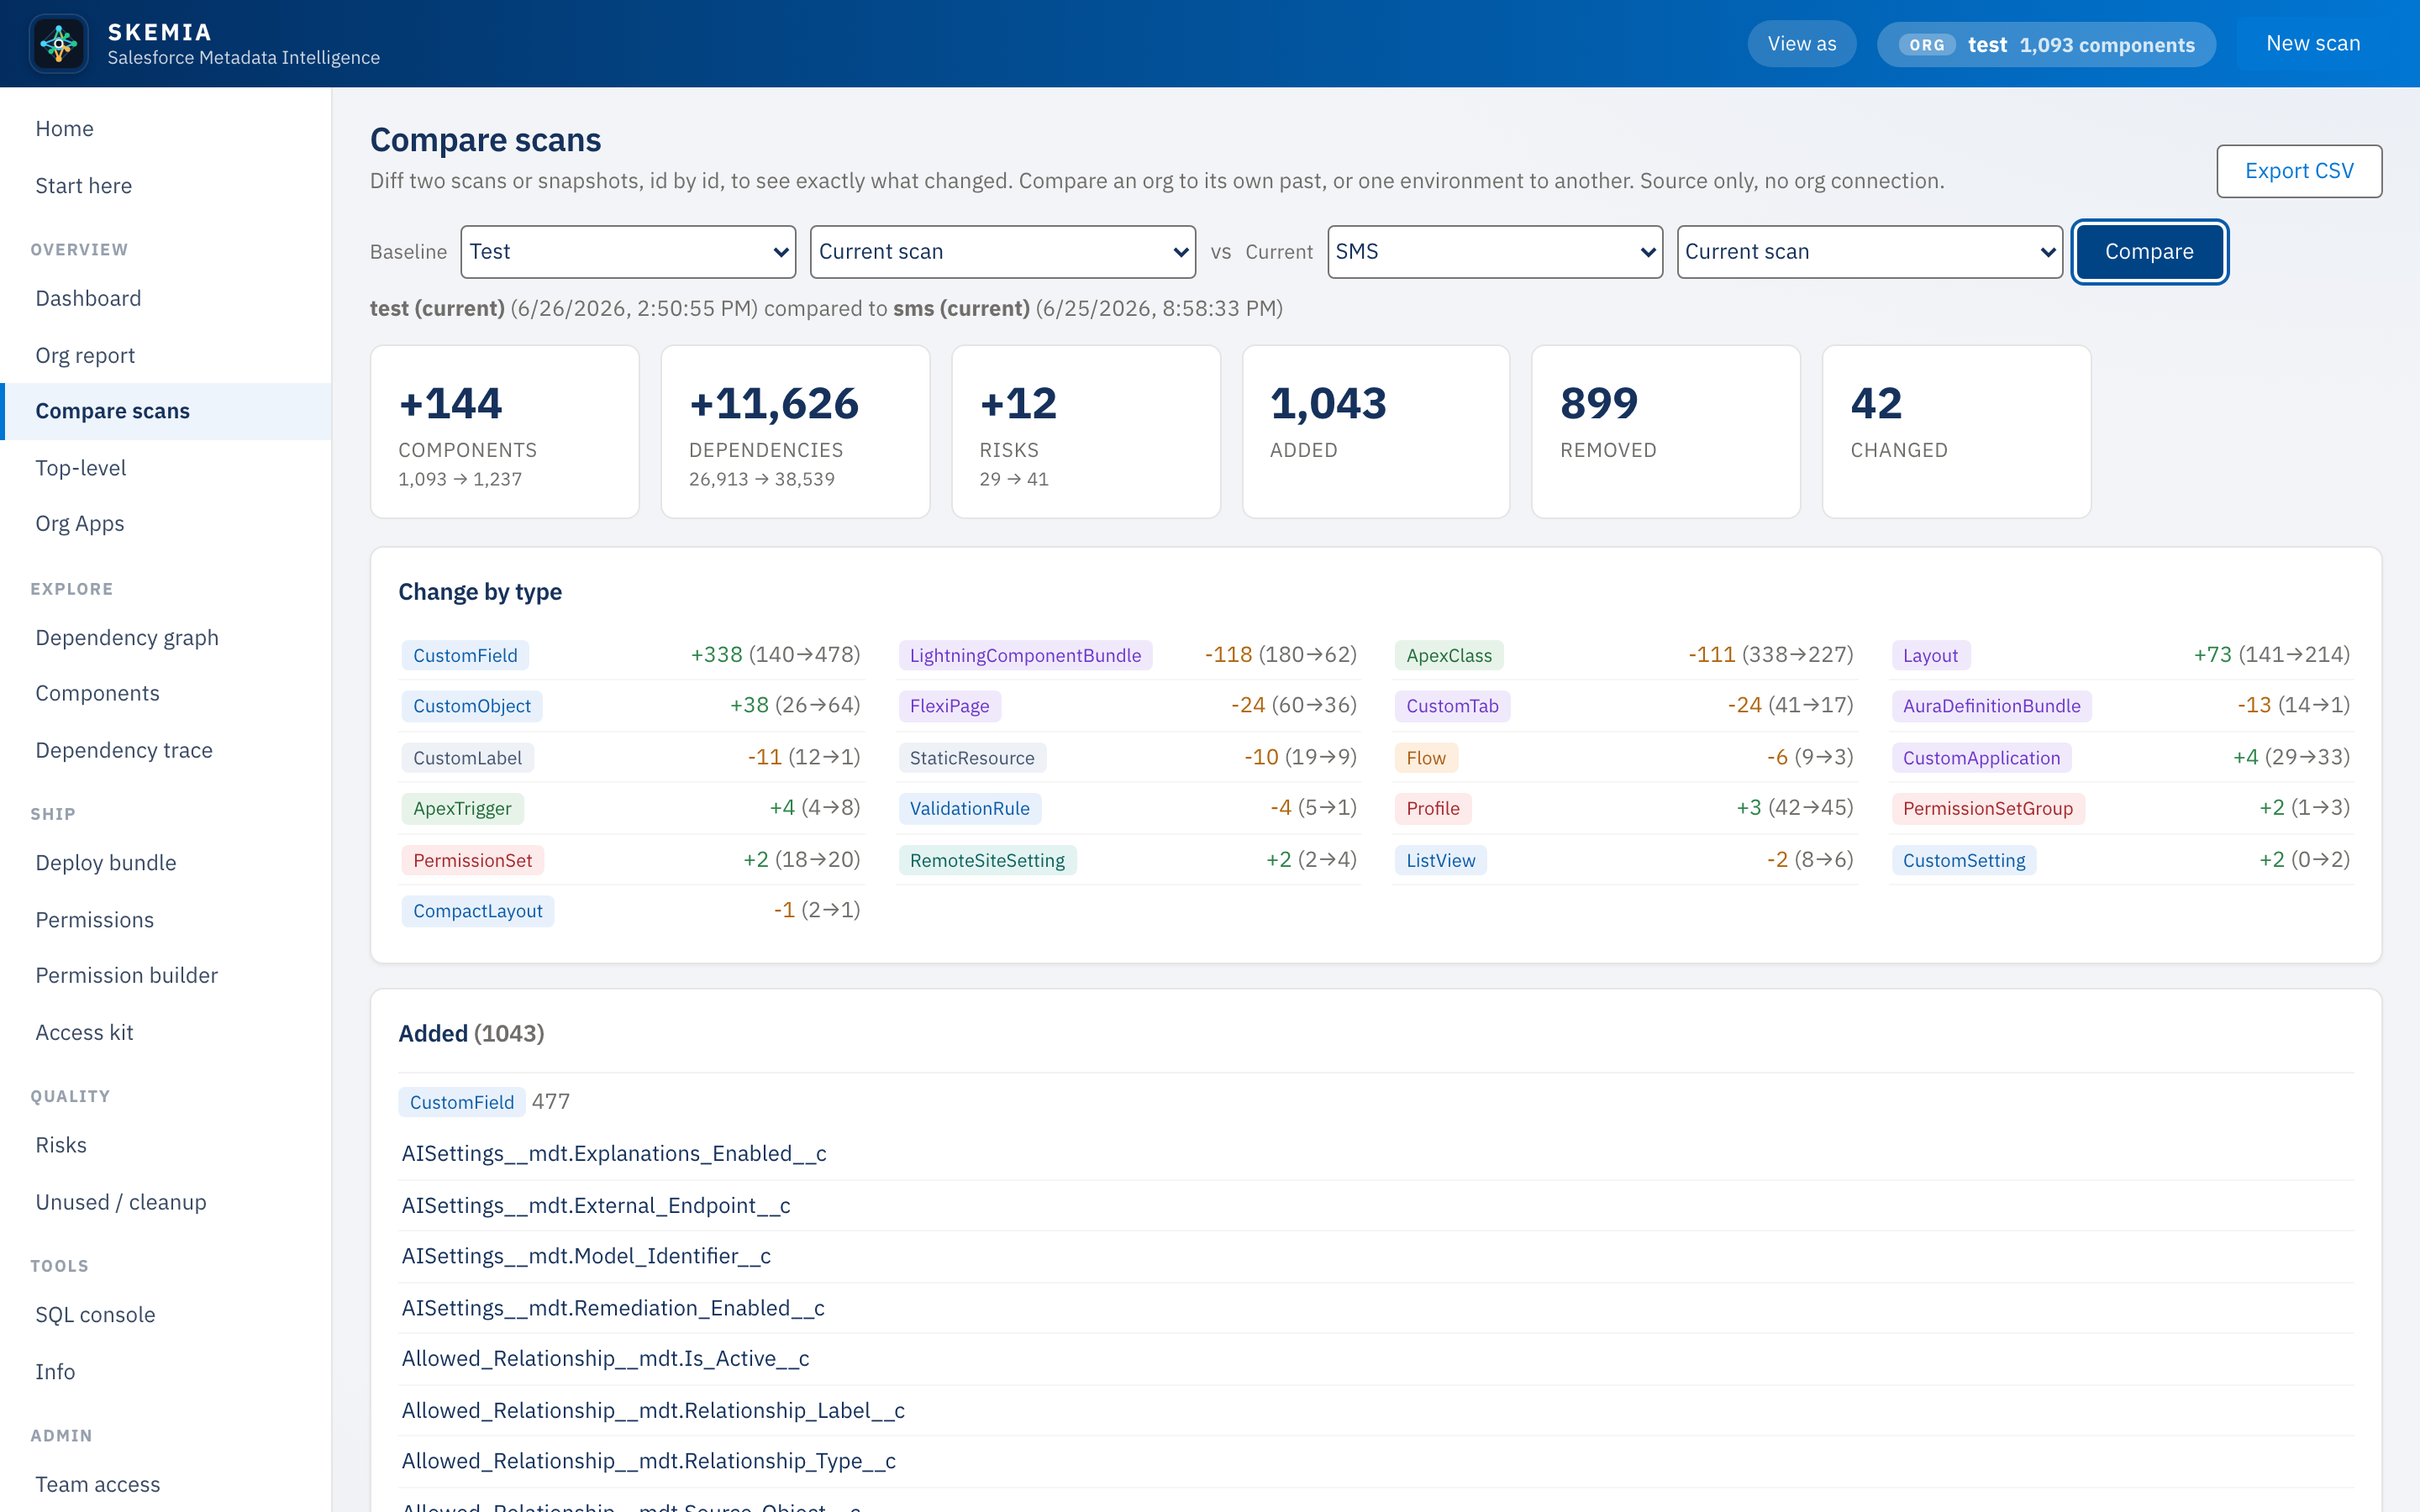Click the Flow type tag
The image size is (2420, 1512).
click(1426, 759)
